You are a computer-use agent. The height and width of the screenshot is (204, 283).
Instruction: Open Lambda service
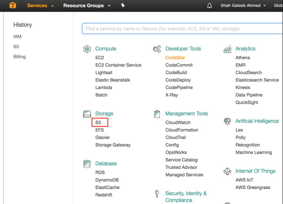pos(104,87)
